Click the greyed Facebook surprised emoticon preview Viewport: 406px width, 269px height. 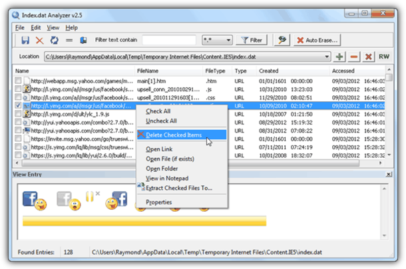[69, 201]
